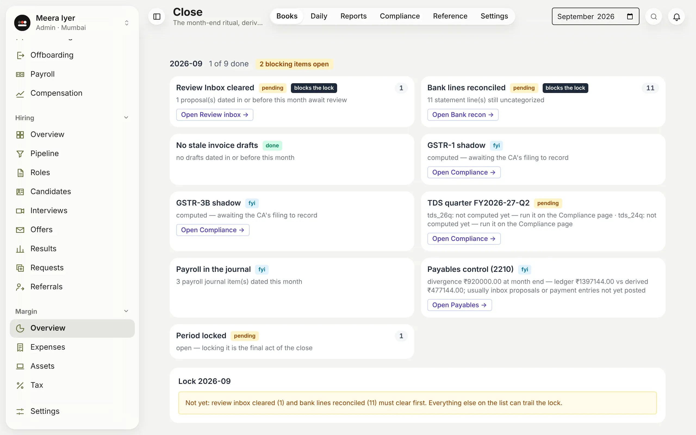
Task: Open Requests icon in sidebar
Action: coord(20,268)
